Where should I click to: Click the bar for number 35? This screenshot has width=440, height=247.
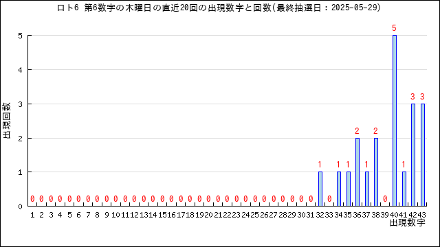[x=349, y=189]
